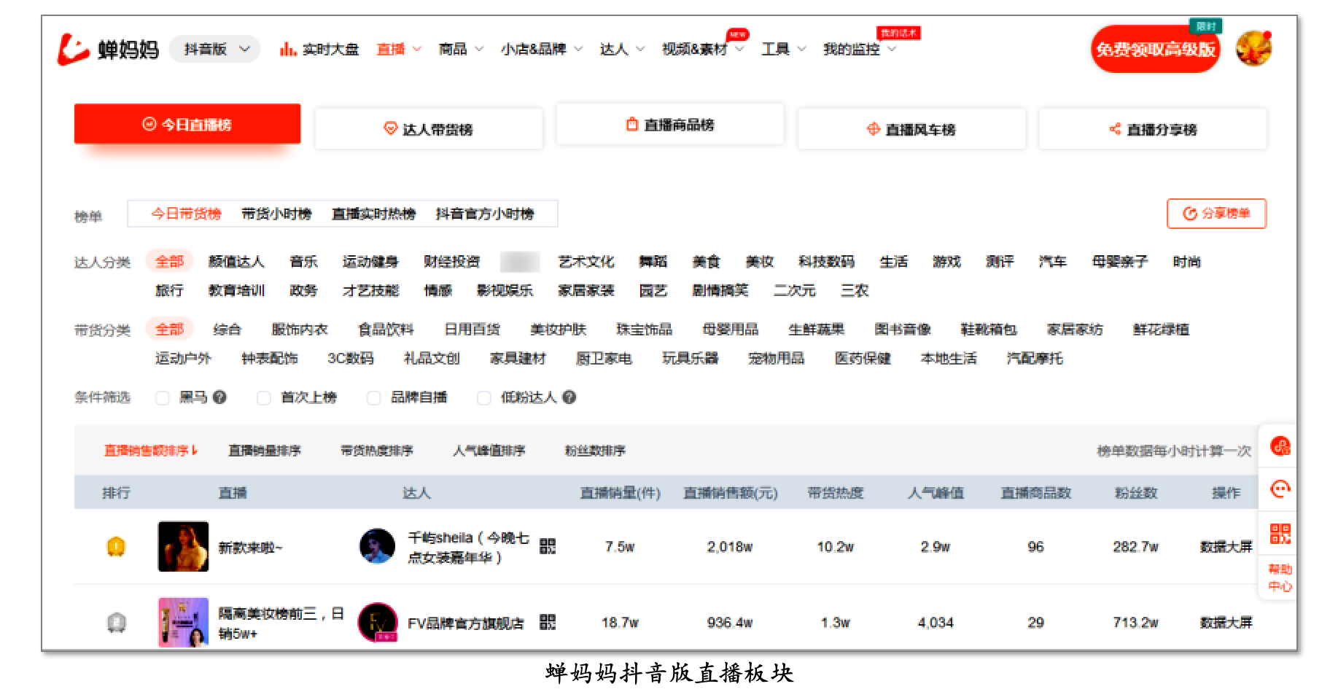Open the customer service face icon in sidebar
Image resolution: width=1330 pixels, height=700 pixels.
[1280, 489]
